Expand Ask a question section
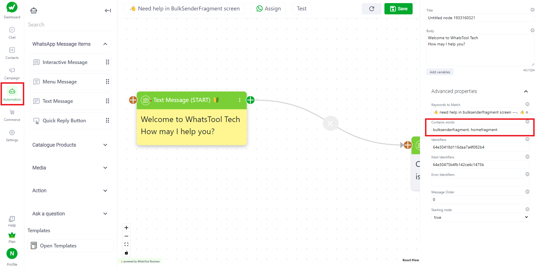The image size is (540, 268). (x=105, y=214)
